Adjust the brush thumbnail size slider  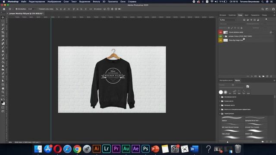[228, 142]
